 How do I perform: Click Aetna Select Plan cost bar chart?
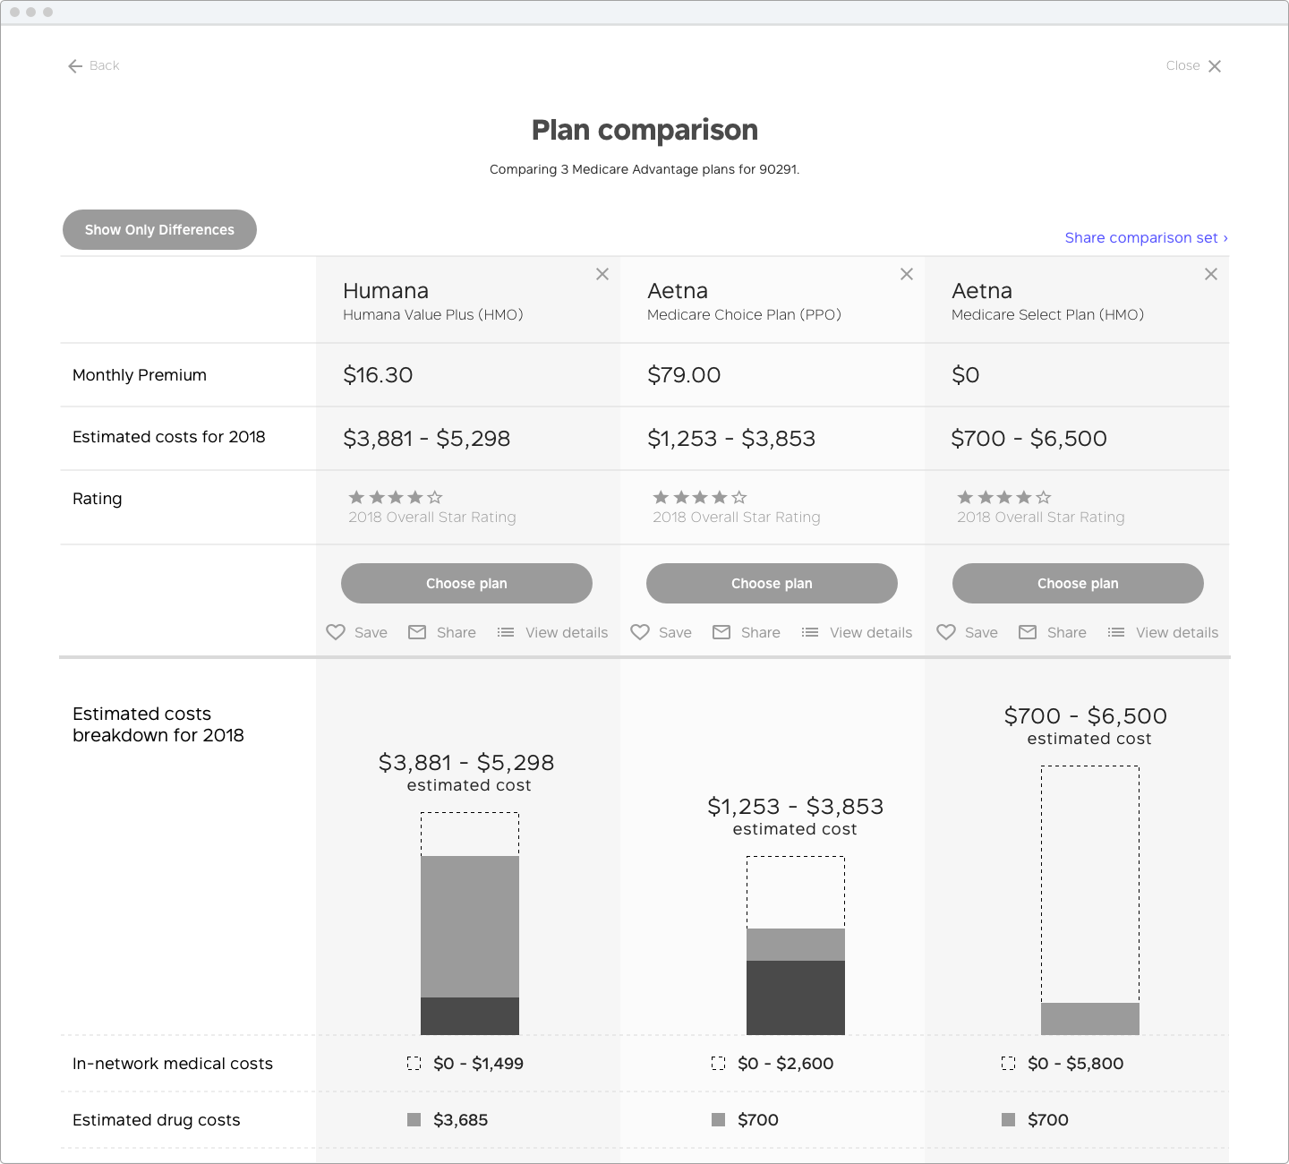[x=1090, y=900]
